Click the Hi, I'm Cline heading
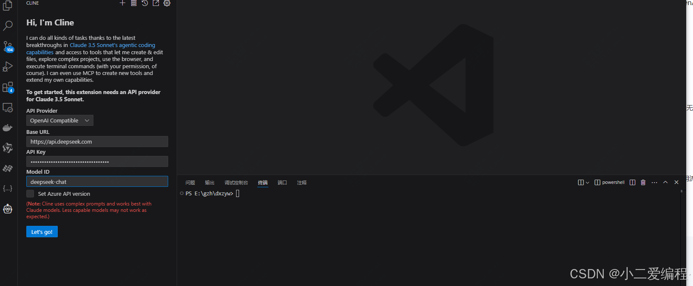 click(50, 22)
